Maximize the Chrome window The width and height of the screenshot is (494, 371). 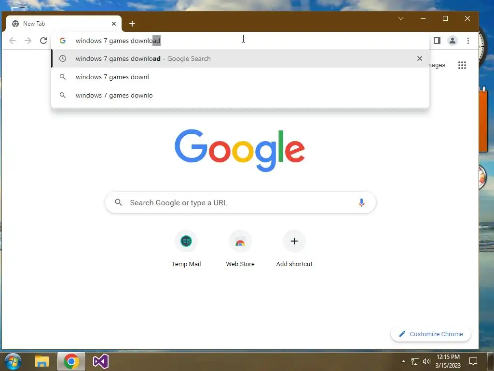tap(445, 19)
